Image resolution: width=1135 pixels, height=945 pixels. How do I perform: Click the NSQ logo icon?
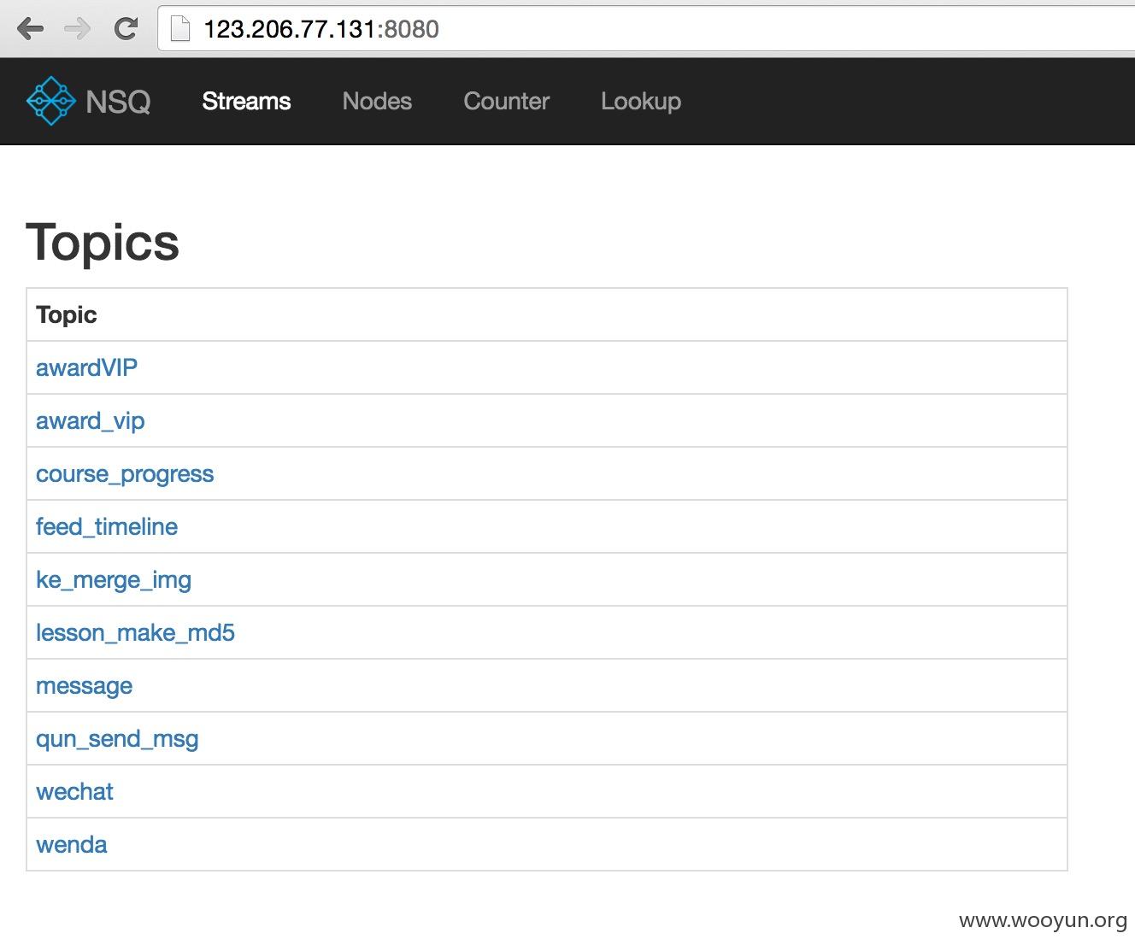point(50,101)
